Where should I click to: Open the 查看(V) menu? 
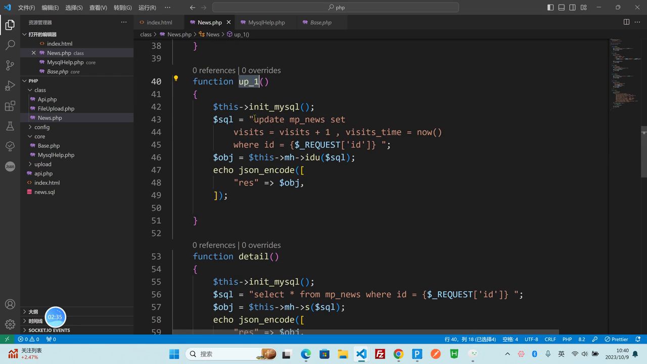coord(98,8)
